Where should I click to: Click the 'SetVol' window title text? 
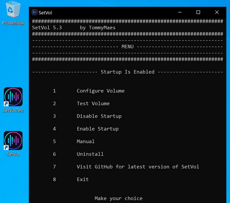45,13
